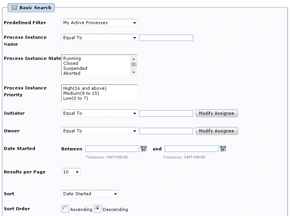This screenshot has width=292, height=216.
Task: Open calendar for Date Started start field
Action: tap(144, 149)
